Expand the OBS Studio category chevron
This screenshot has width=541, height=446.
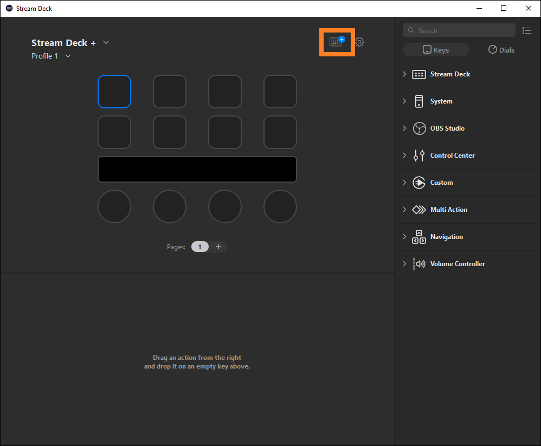pos(404,128)
